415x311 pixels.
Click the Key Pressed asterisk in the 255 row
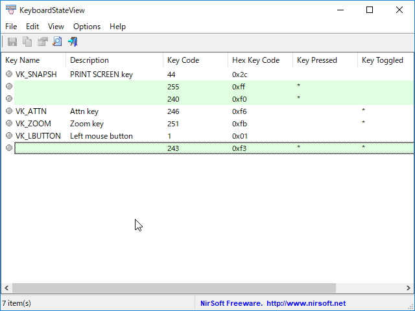point(298,86)
